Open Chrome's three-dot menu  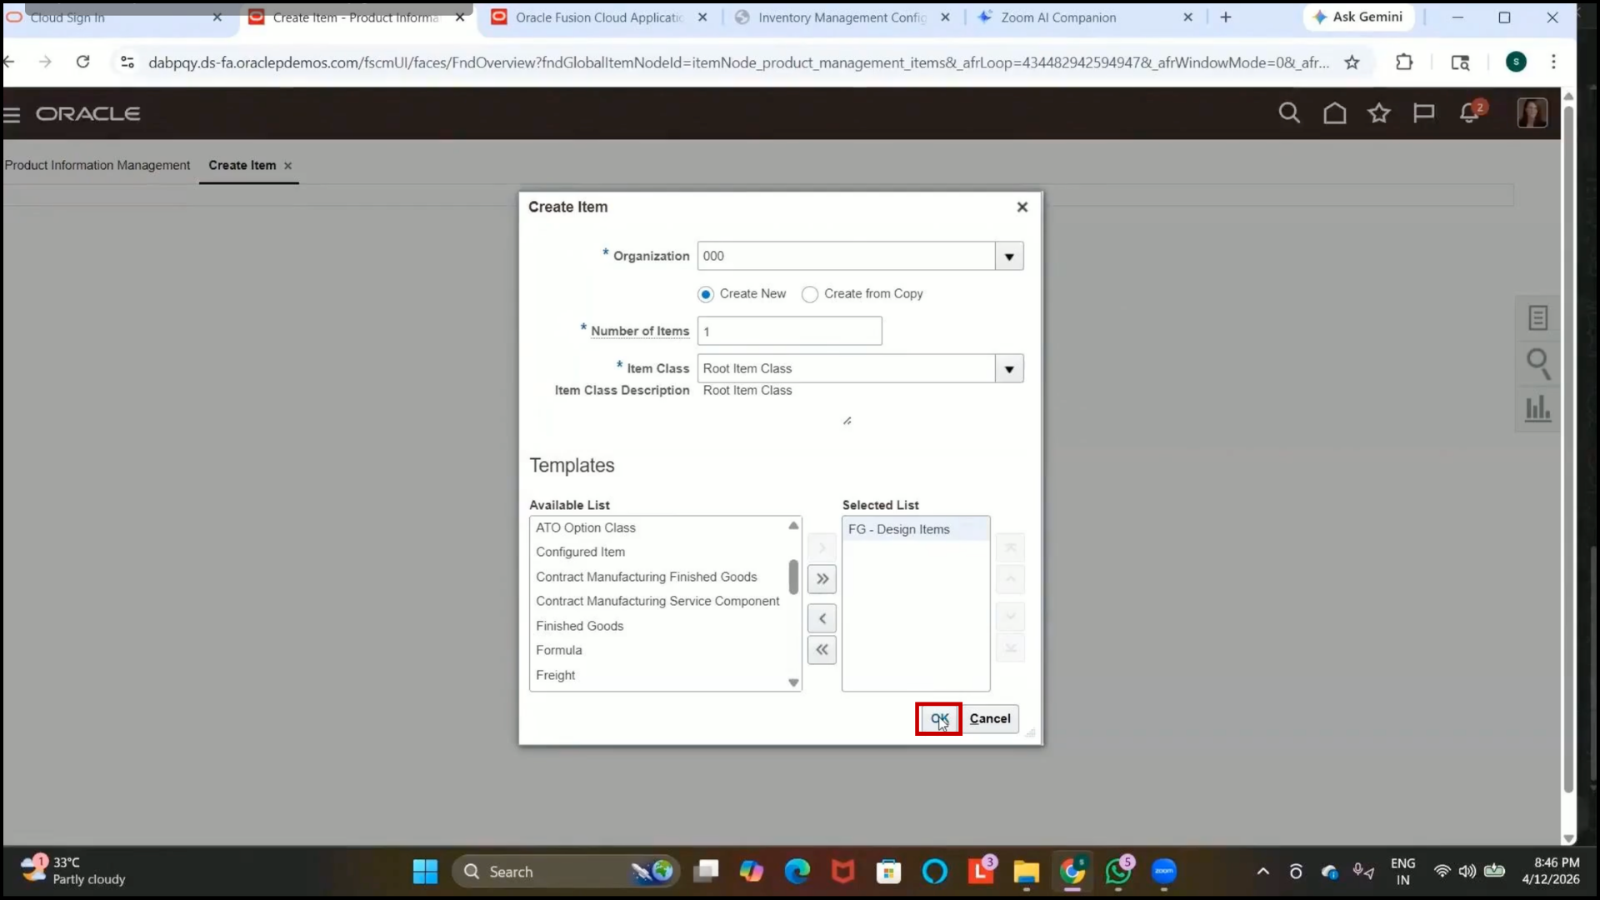1553,62
